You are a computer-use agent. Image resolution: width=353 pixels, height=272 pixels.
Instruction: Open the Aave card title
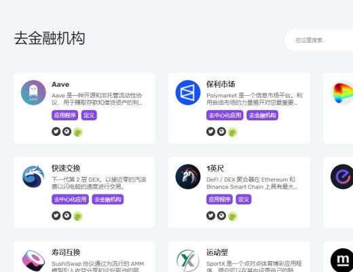pos(60,84)
